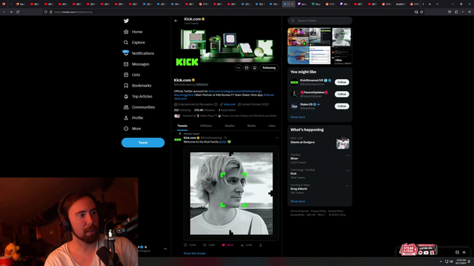Switch to the Affiliates tab
474x266 pixels.
click(206, 126)
